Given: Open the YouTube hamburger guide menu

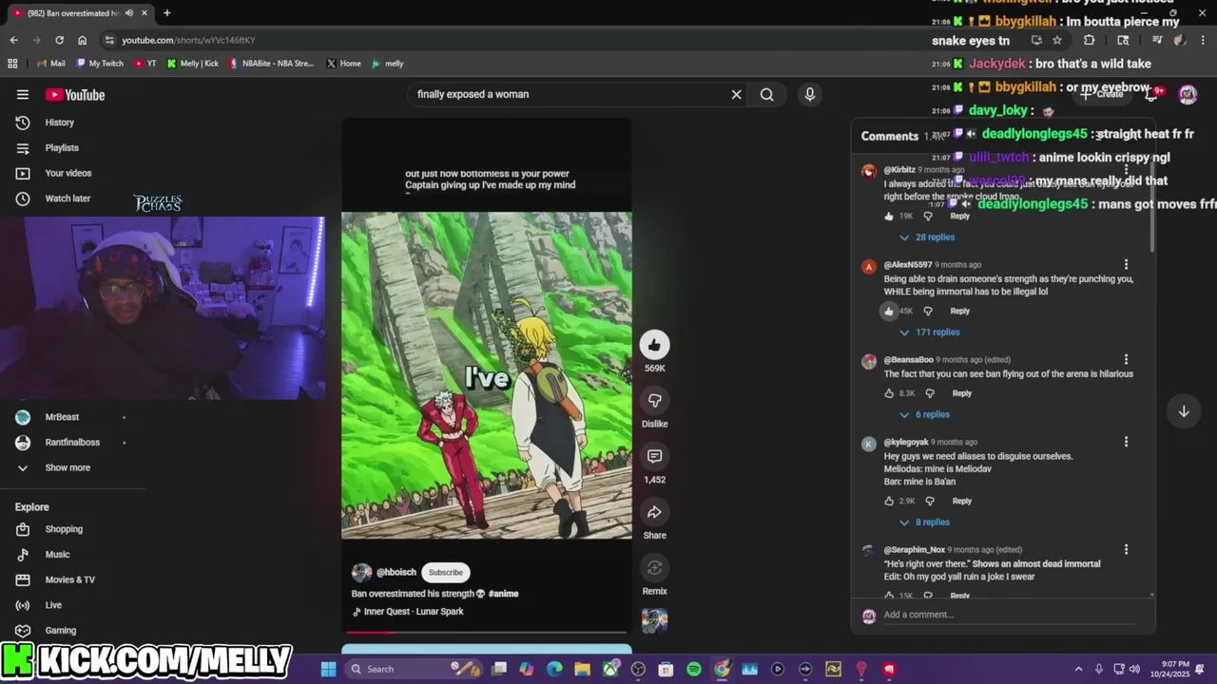Looking at the screenshot, I should coord(22,94).
